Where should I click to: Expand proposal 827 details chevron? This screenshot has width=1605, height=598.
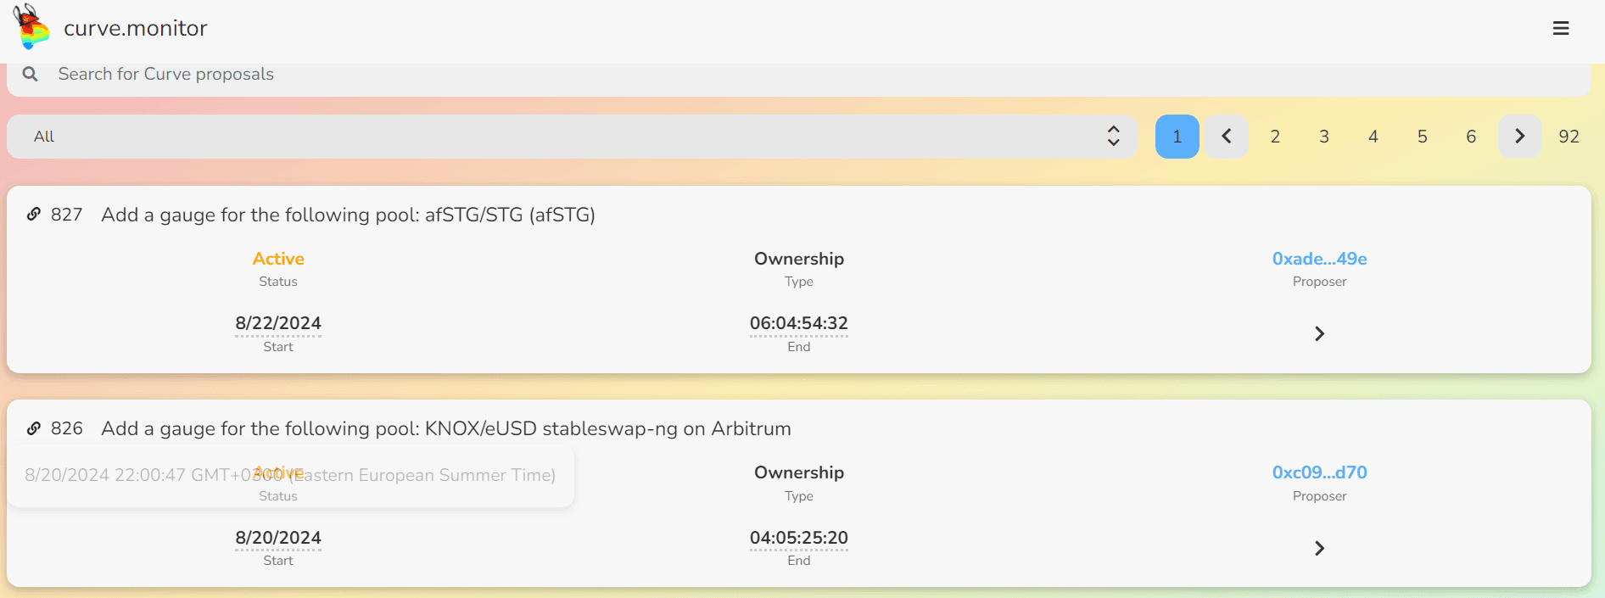point(1319,333)
